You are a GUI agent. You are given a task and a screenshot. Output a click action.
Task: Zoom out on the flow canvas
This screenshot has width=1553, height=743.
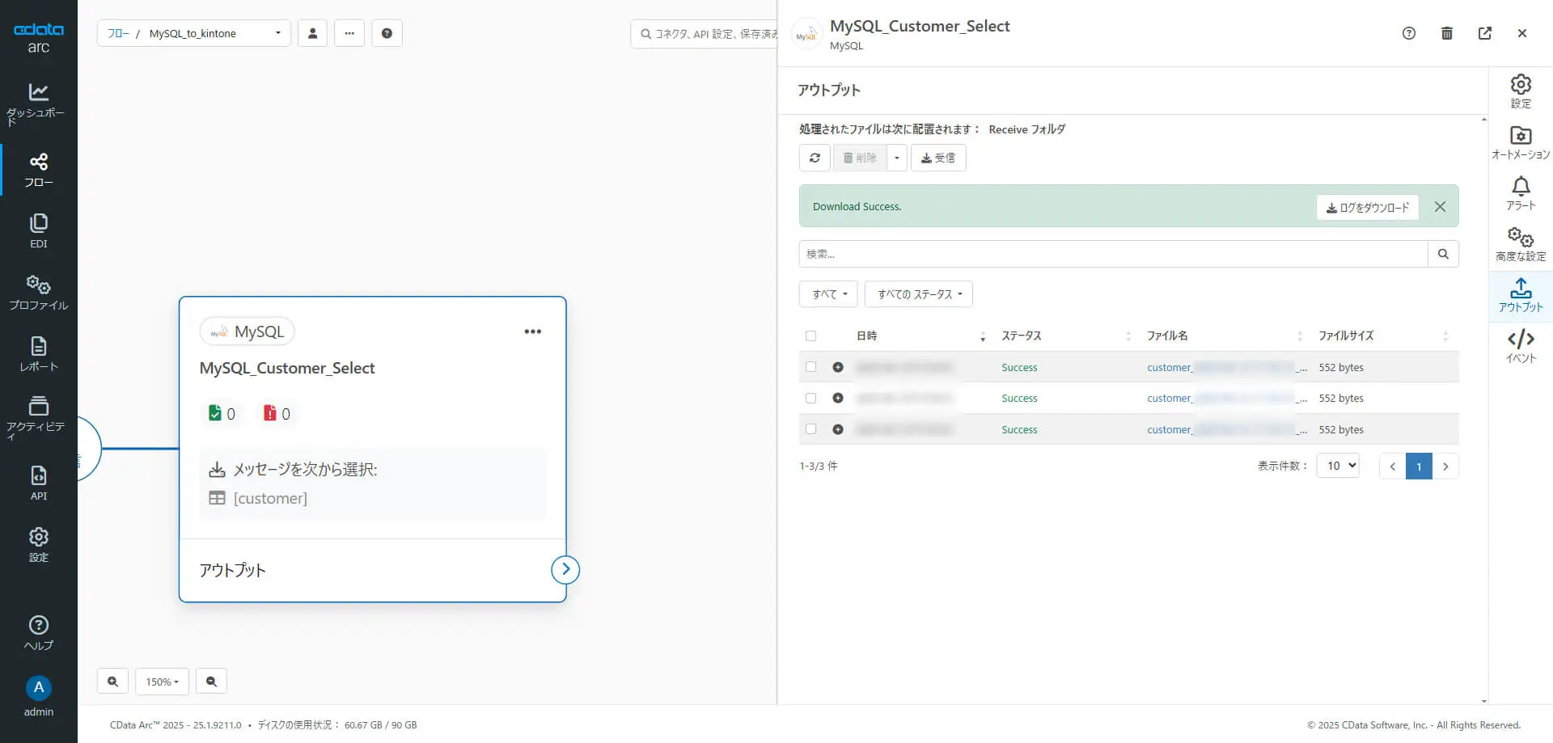click(211, 682)
